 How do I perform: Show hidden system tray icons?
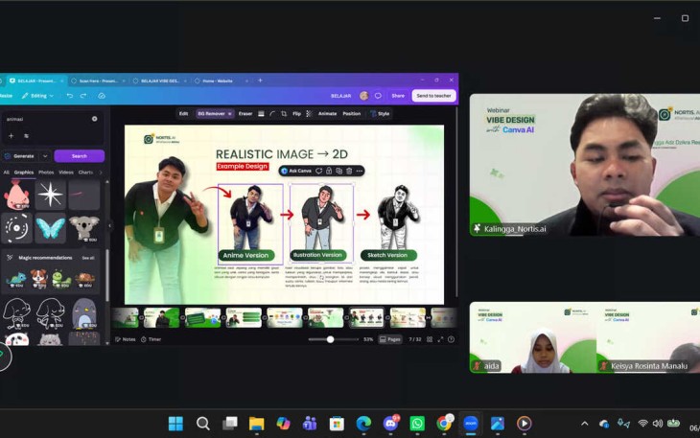pyautogui.click(x=584, y=424)
